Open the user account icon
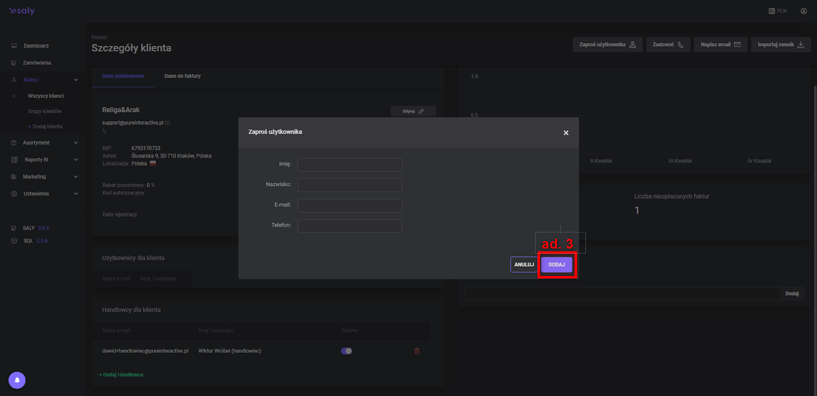Viewport: 817px width, 396px height. (804, 11)
